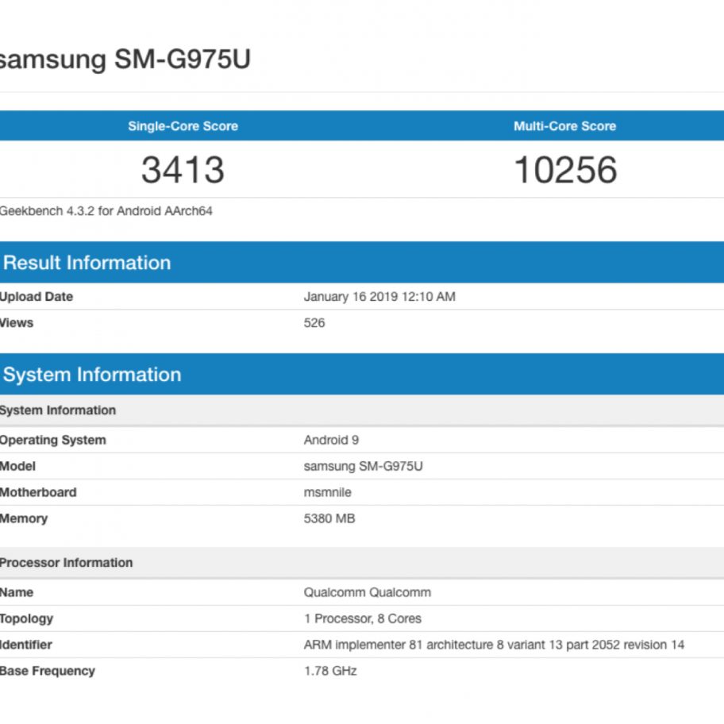Click the 5380 MB memory value

(329, 518)
